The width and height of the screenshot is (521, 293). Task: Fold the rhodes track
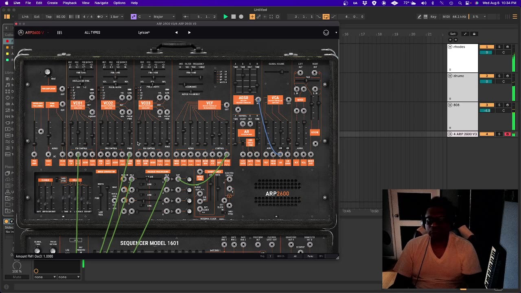pos(450,47)
